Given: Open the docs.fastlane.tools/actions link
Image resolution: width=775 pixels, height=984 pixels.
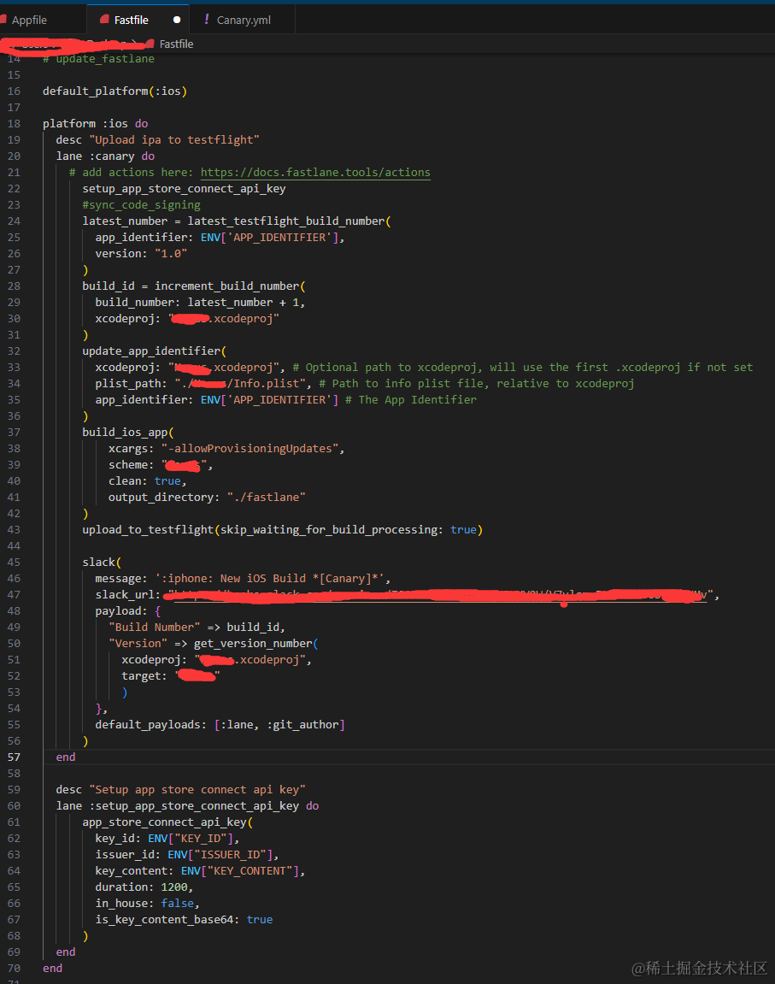Looking at the screenshot, I should pyautogui.click(x=315, y=172).
